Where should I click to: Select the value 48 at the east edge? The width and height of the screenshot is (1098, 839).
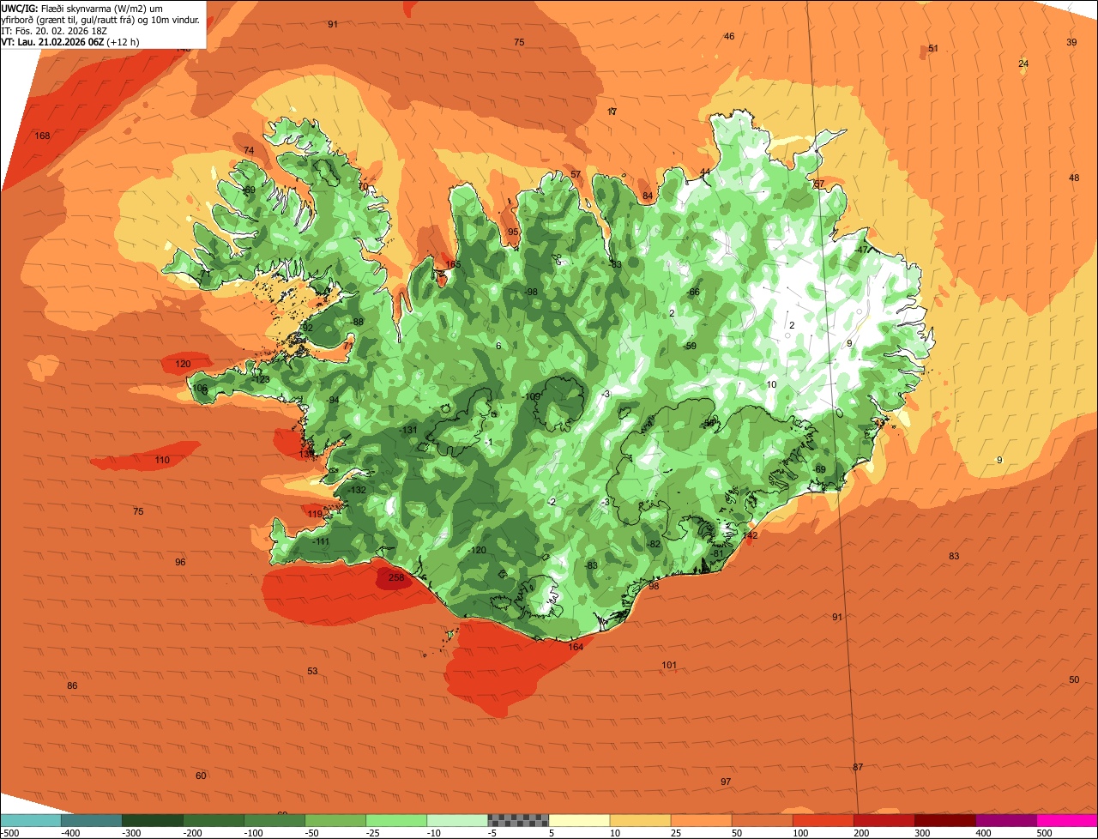[1074, 178]
